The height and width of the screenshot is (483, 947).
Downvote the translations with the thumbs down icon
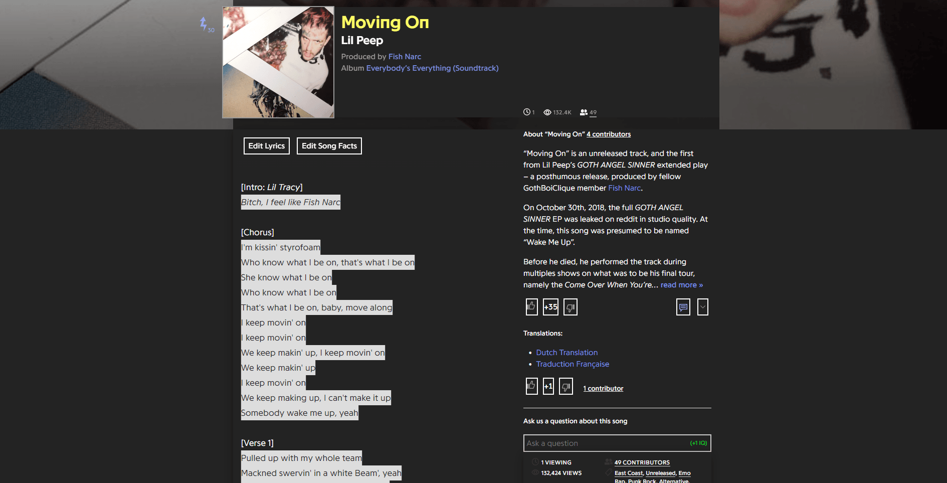(565, 386)
